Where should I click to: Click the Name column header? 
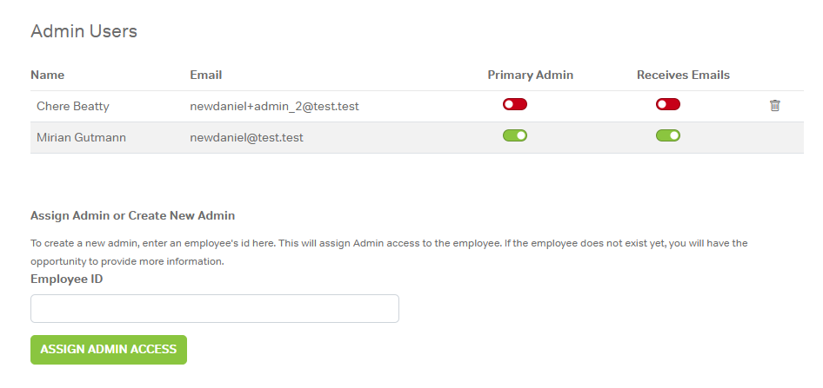pyautogui.click(x=48, y=75)
